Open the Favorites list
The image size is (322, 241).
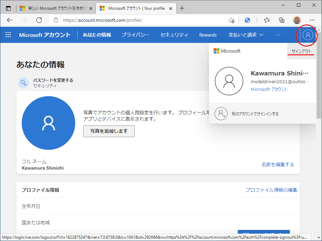click(267, 20)
